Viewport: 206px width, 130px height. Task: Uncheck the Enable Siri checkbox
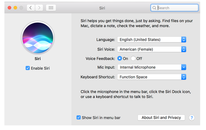[28, 68]
